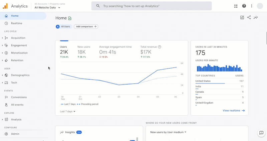Open the feedback chat icon
This screenshot has height=141, width=267.
tap(261, 133)
